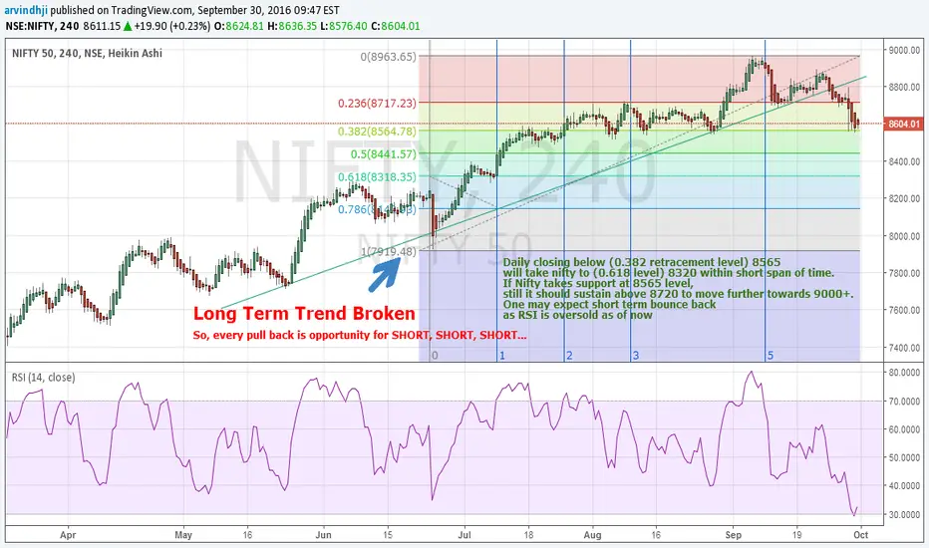Click the 18 date label after Jul

point(528,535)
